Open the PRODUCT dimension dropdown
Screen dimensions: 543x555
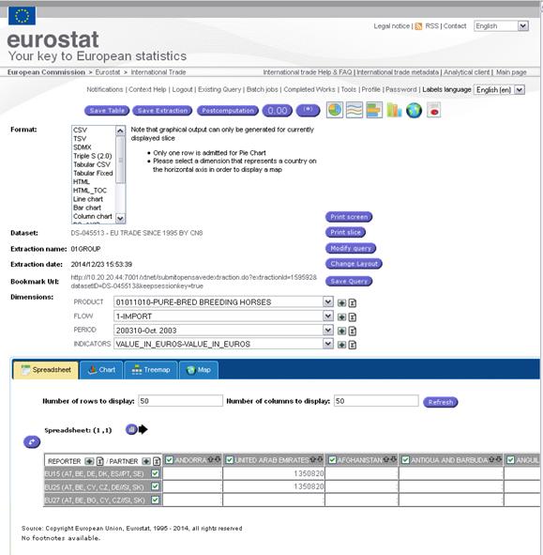pos(223,302)
